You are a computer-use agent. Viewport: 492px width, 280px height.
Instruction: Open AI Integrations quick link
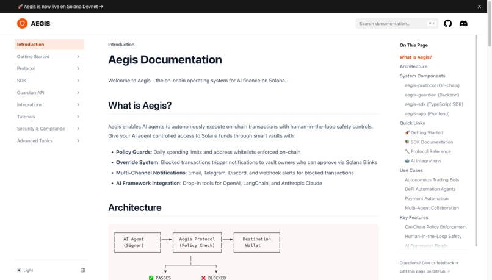pos(423,160)
